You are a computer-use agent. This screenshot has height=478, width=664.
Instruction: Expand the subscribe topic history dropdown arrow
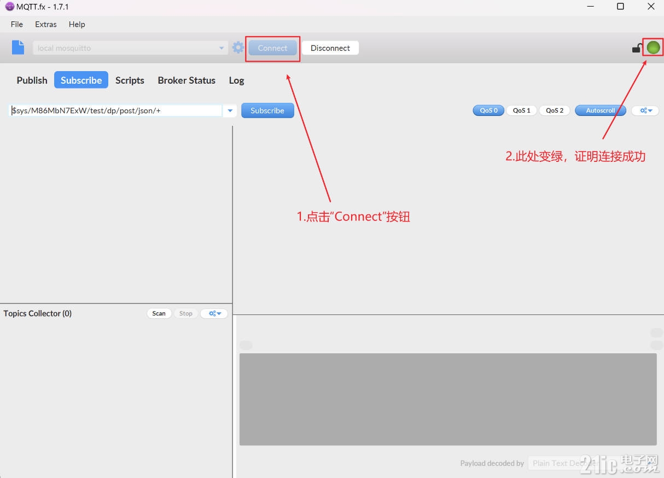pyautogui.click(x=230, y=110)
